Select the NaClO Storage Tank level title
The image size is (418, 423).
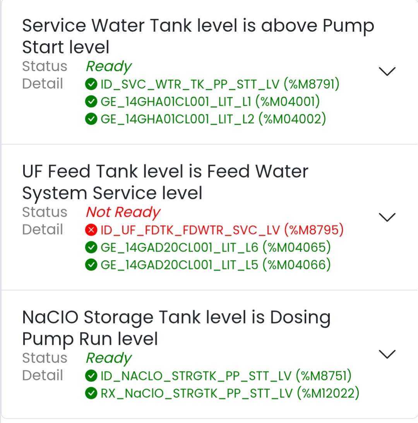(x=176, y=328)
